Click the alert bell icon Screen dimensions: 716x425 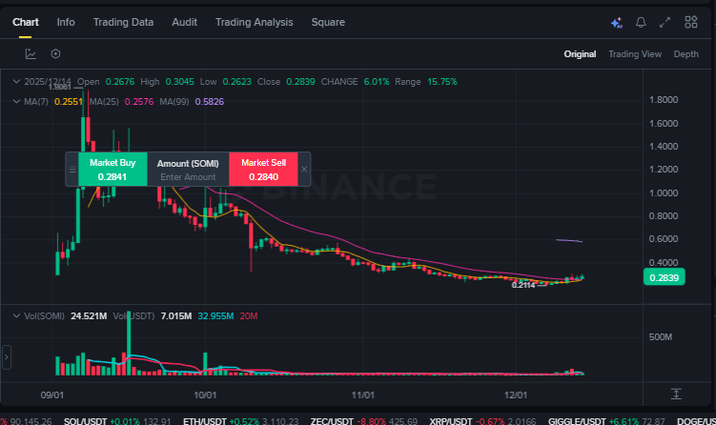[x=641, y=22]
